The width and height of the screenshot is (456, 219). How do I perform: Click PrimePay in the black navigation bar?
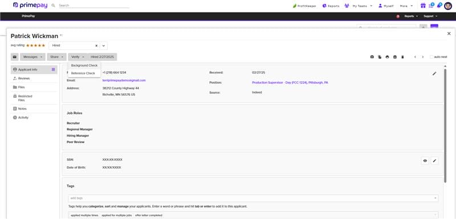tap(28, 16)
